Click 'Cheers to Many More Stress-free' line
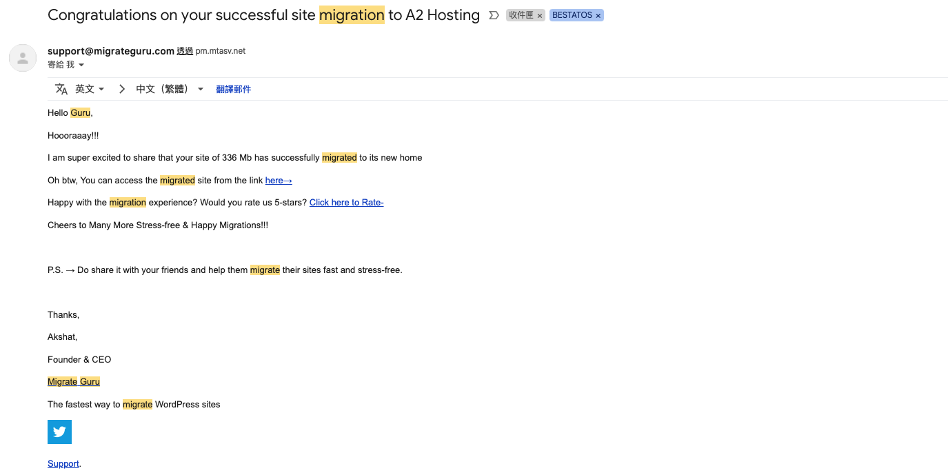This screenshot has height=475, width=948. [158, 225]
